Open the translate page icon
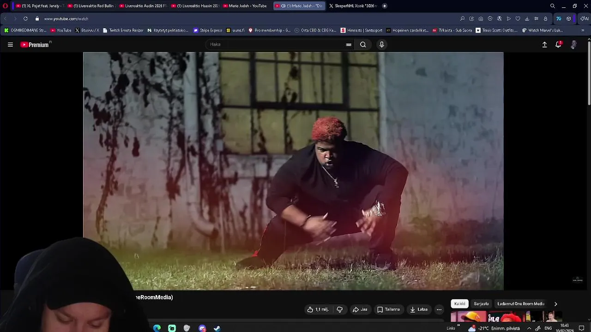Image resolution: width=591 pixels, height=332 pixels. pos(499,19)
